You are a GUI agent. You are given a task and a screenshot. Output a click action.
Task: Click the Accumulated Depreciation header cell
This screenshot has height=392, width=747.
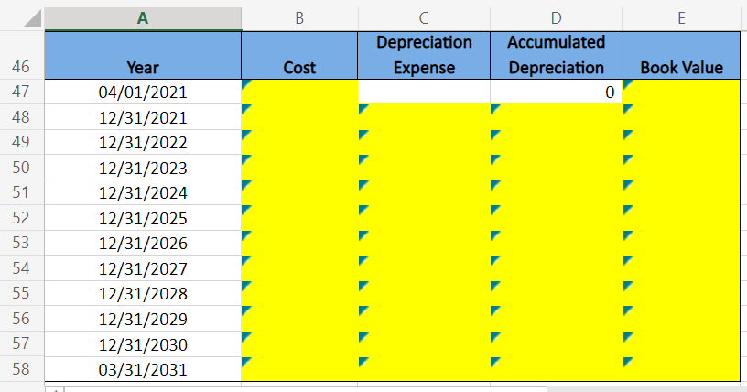(556, 55)
